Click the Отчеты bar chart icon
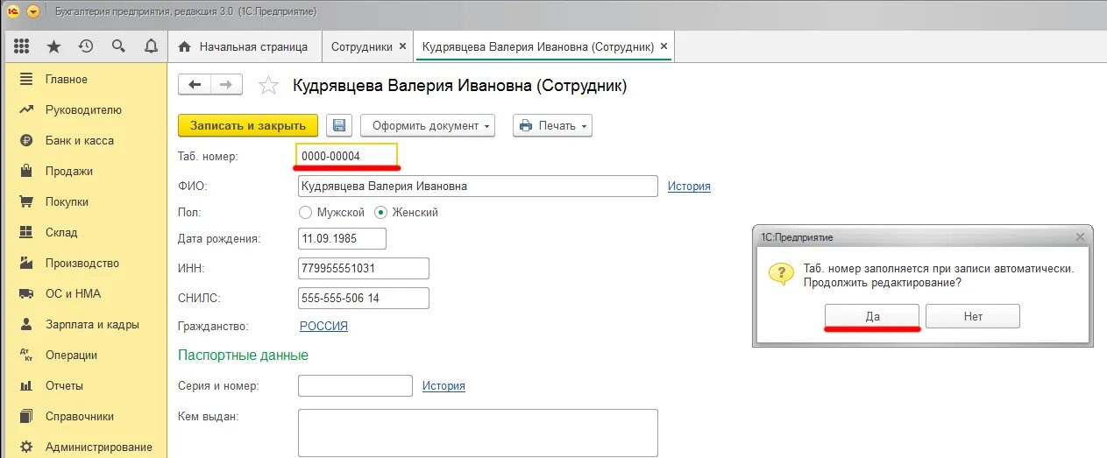1107x458 pixels. (x=26, y=385)
